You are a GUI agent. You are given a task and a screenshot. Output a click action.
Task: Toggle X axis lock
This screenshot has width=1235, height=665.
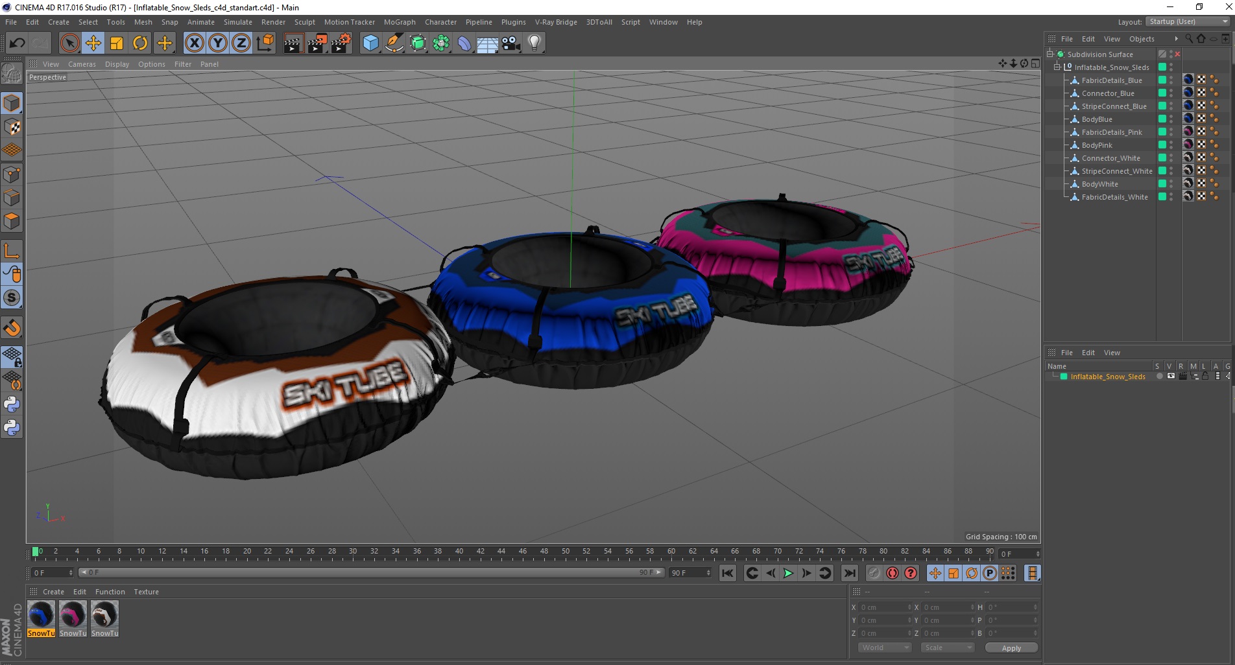coord(194,43)
